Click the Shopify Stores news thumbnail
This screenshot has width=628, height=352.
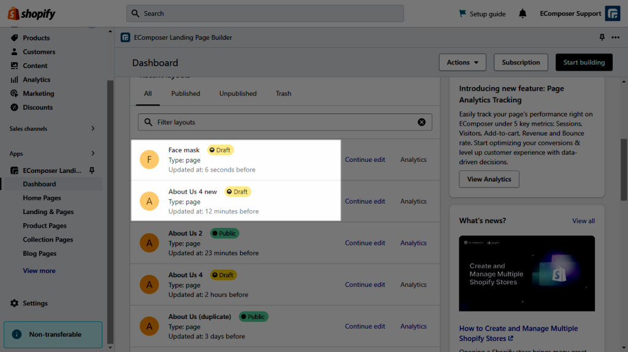click(527, 273)
